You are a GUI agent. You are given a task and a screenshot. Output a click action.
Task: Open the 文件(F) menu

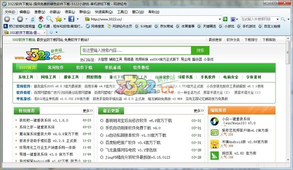tap(10, 12)
